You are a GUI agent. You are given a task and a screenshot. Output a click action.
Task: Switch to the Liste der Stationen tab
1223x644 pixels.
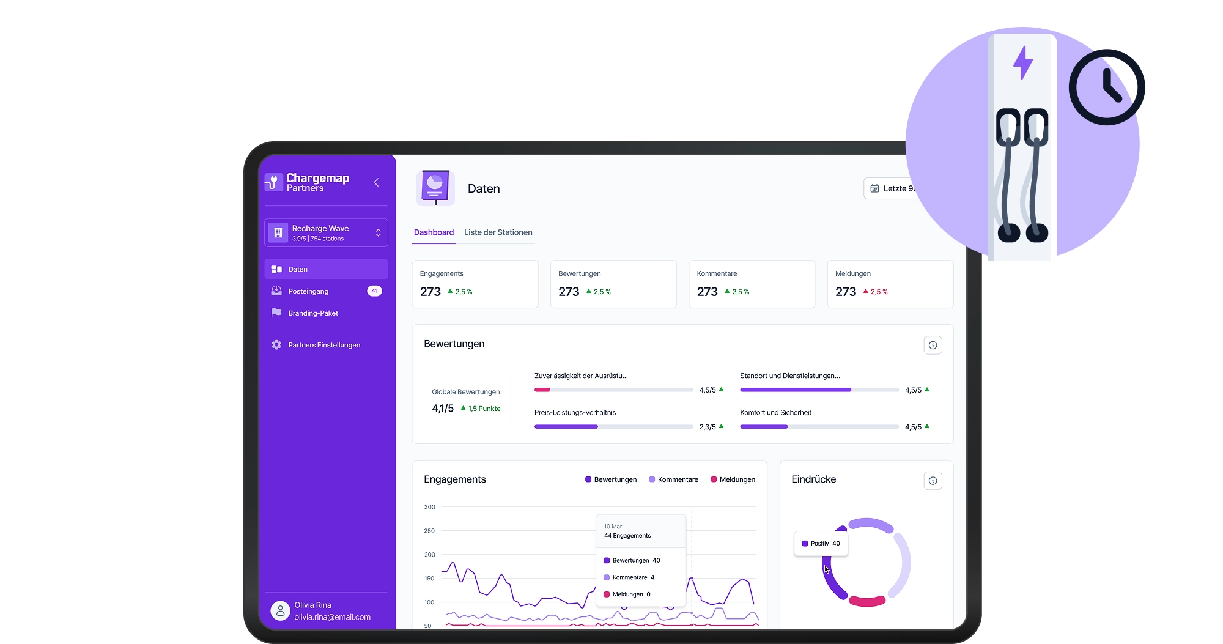click(x=498, y=232)
